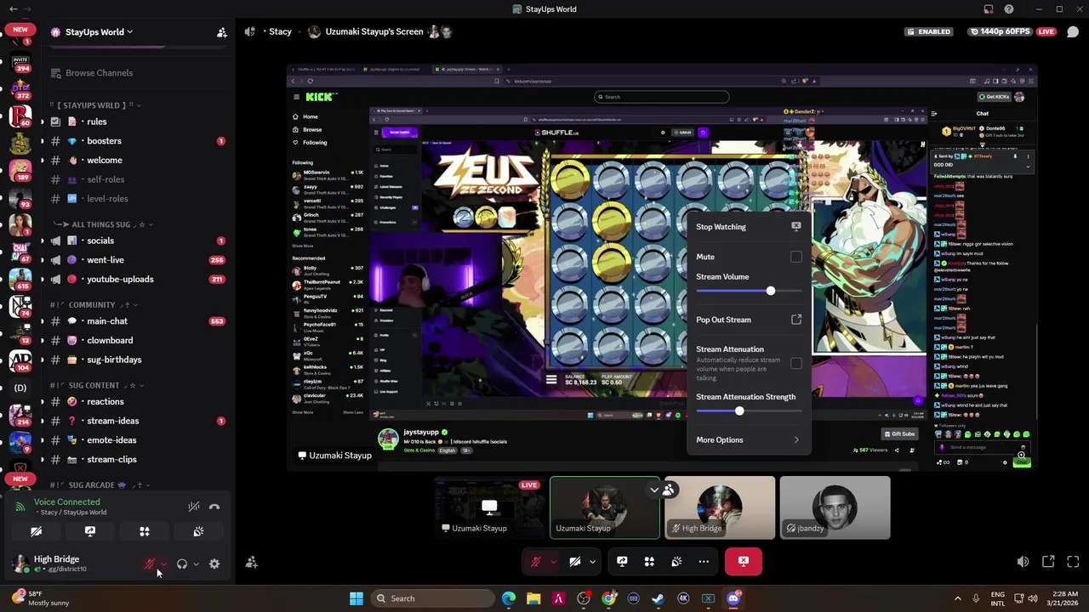Open the emote-clips channel named stream-clips
This screenshot has width=1089, height=612.
[x=137, y=460]
